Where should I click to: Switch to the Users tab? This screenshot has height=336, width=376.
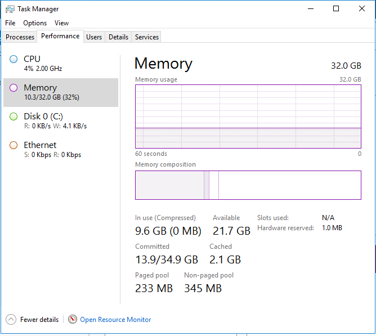click(x=94, y=37)
